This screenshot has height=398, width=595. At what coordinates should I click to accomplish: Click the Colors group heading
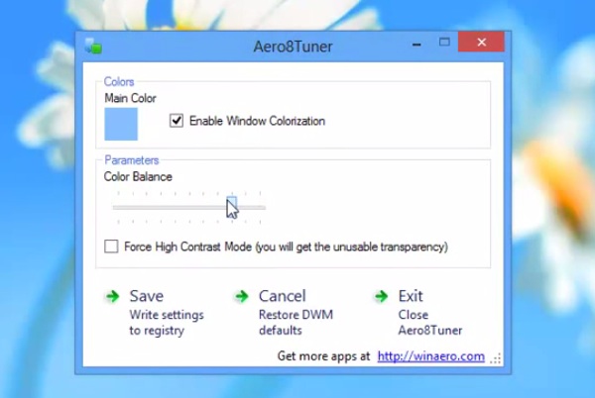pos(119,82)
